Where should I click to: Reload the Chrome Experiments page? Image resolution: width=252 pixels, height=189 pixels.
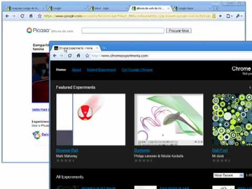tap(70, 56)
